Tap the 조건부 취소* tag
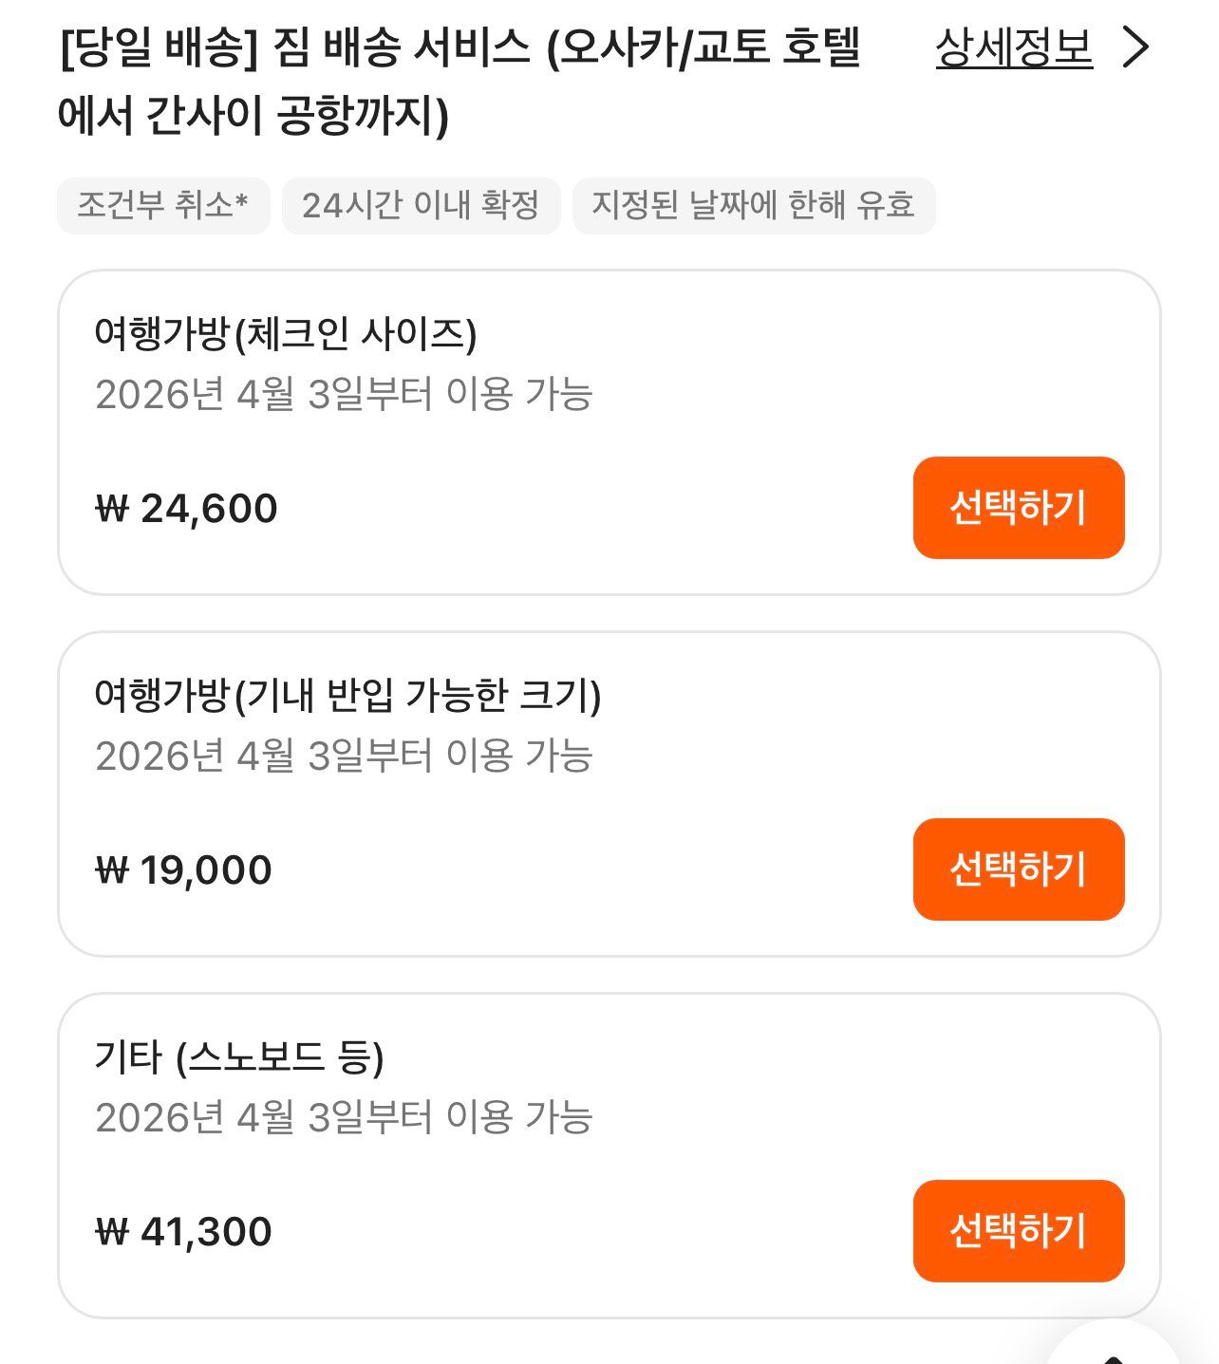Screen dimensions: 1219x1364 point(163,205)
